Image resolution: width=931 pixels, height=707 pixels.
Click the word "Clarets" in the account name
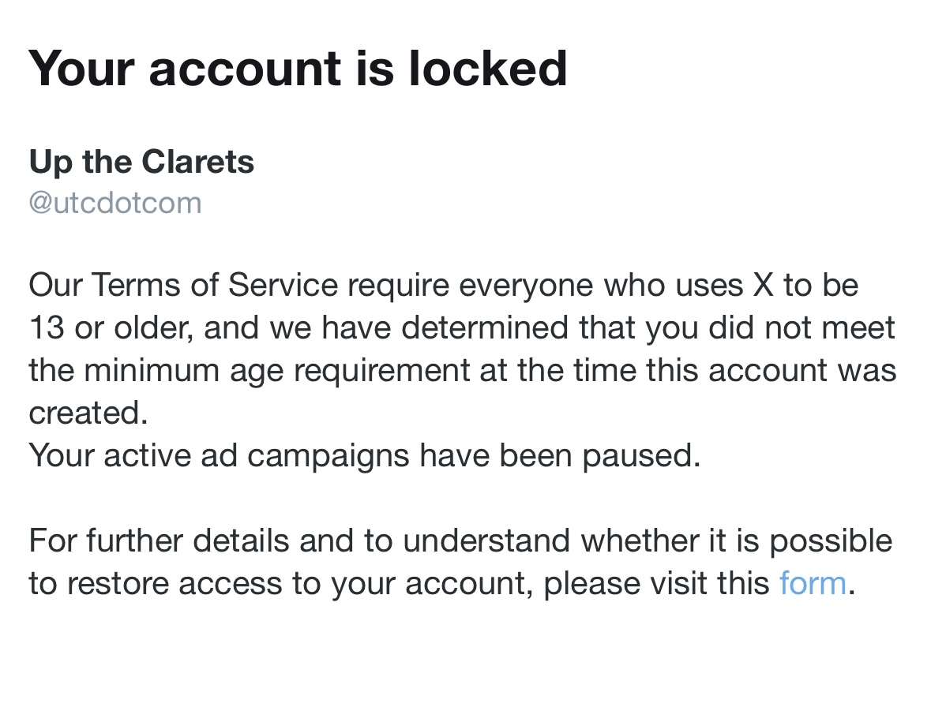[197, 162]
